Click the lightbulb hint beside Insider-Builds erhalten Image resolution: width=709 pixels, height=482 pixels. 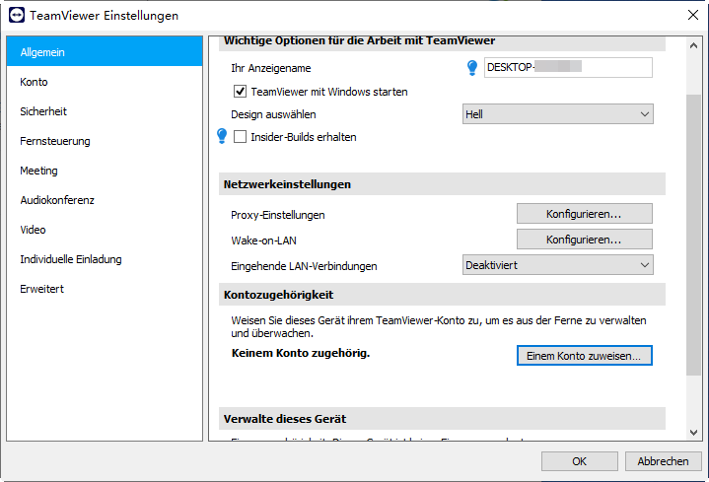pos(222,136)
